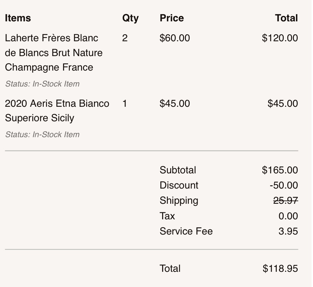Click the Qty column header
Viewport: 313px width, 287px height.
coord(130,18)
